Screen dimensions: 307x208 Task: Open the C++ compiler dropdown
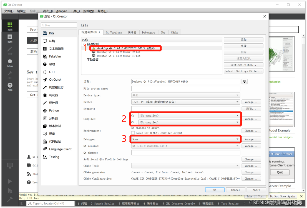[189, 122]
